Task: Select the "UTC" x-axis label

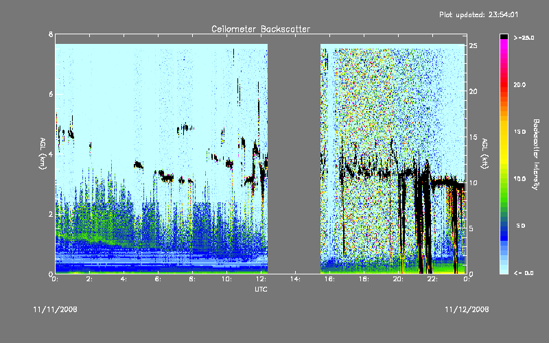Action: (x=261, y=289)
